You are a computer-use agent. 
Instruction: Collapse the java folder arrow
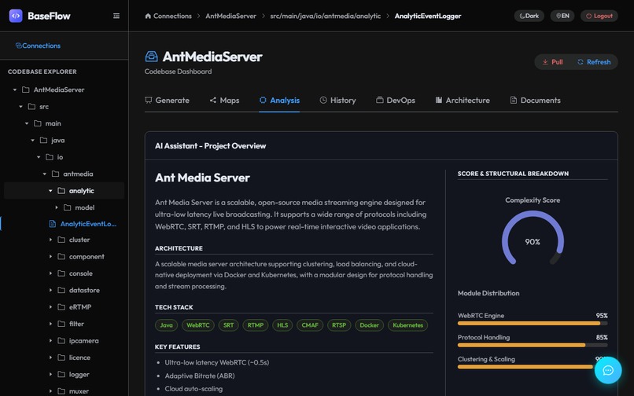click(x=33, y=140)
